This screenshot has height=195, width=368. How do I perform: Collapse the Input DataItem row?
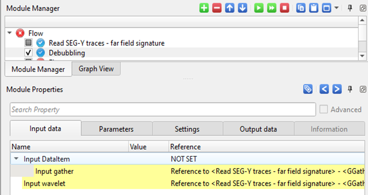point(16,158)
